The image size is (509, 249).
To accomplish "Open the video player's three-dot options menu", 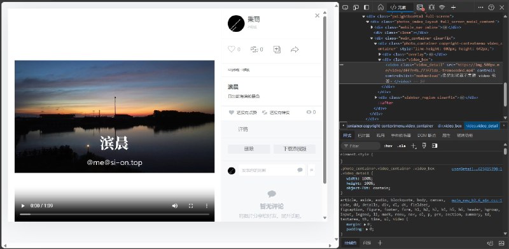I will [206, 206].
